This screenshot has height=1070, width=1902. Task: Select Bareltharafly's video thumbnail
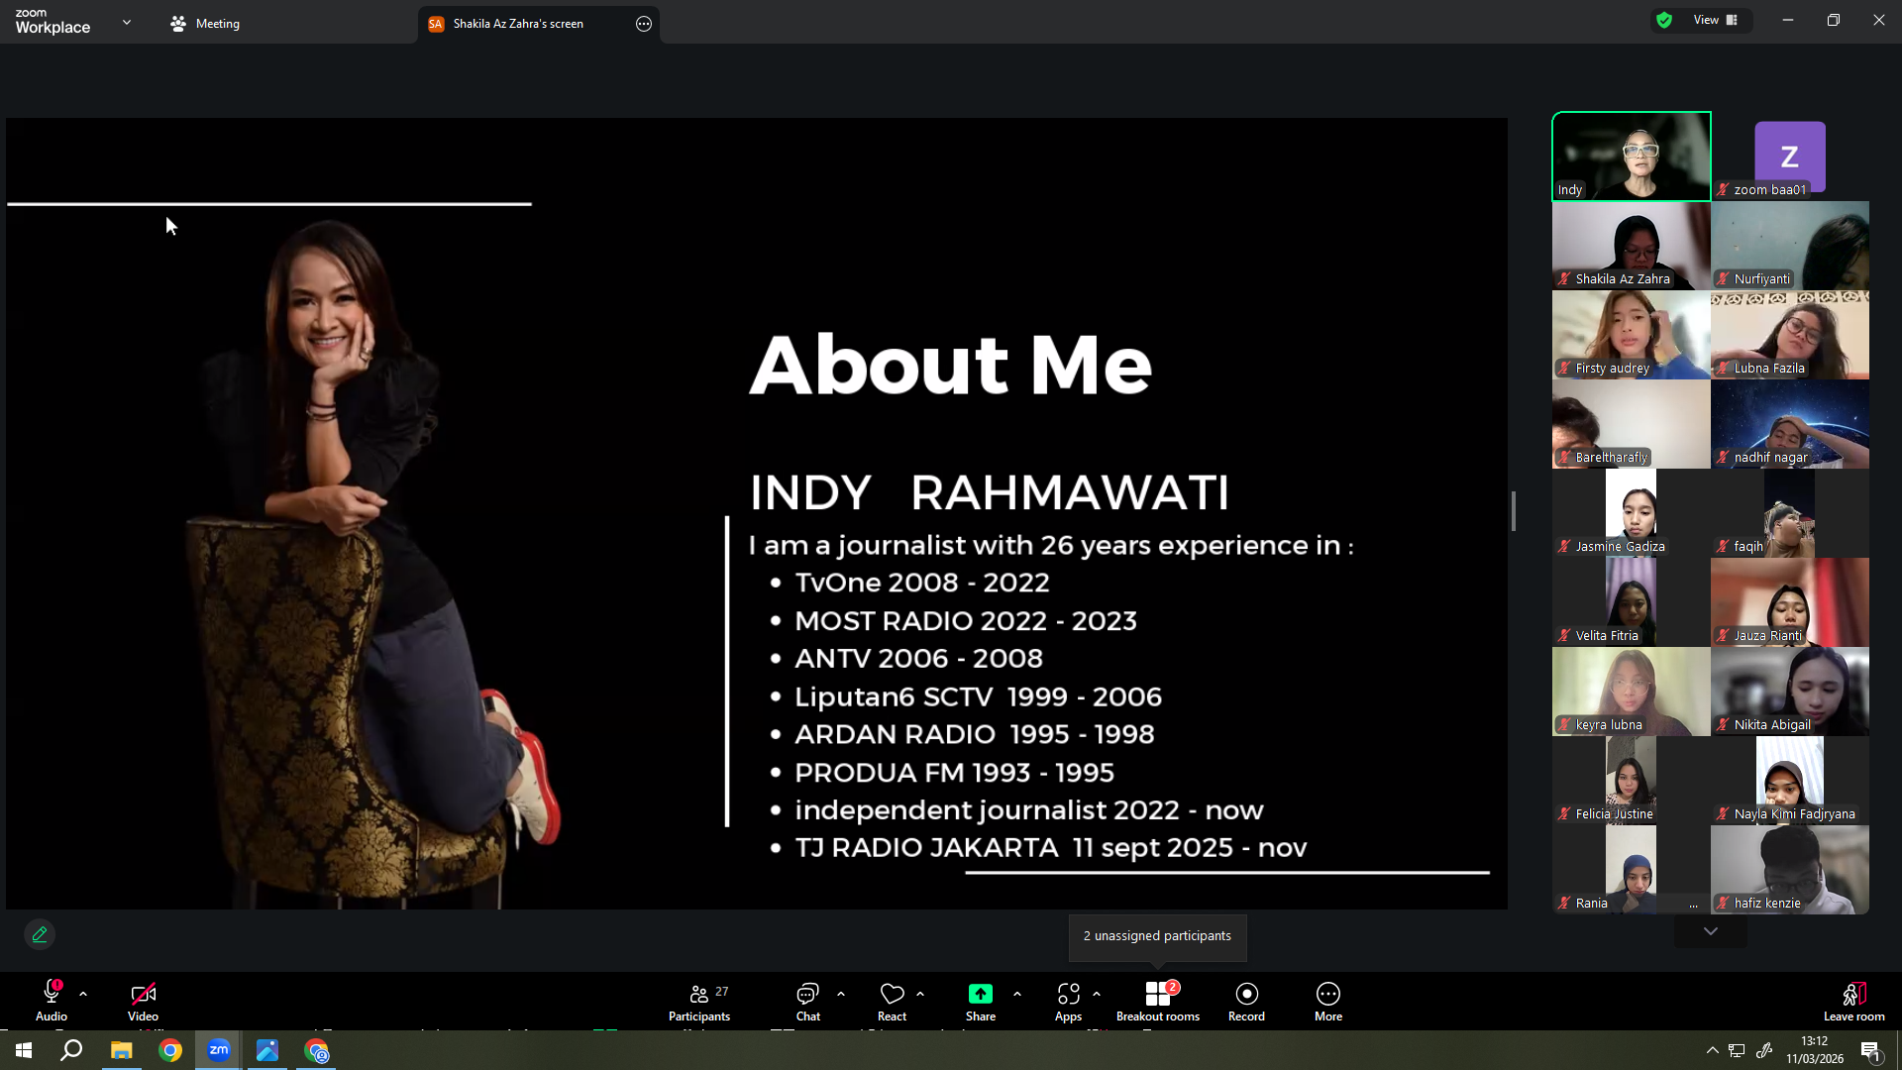point(1632,424)
